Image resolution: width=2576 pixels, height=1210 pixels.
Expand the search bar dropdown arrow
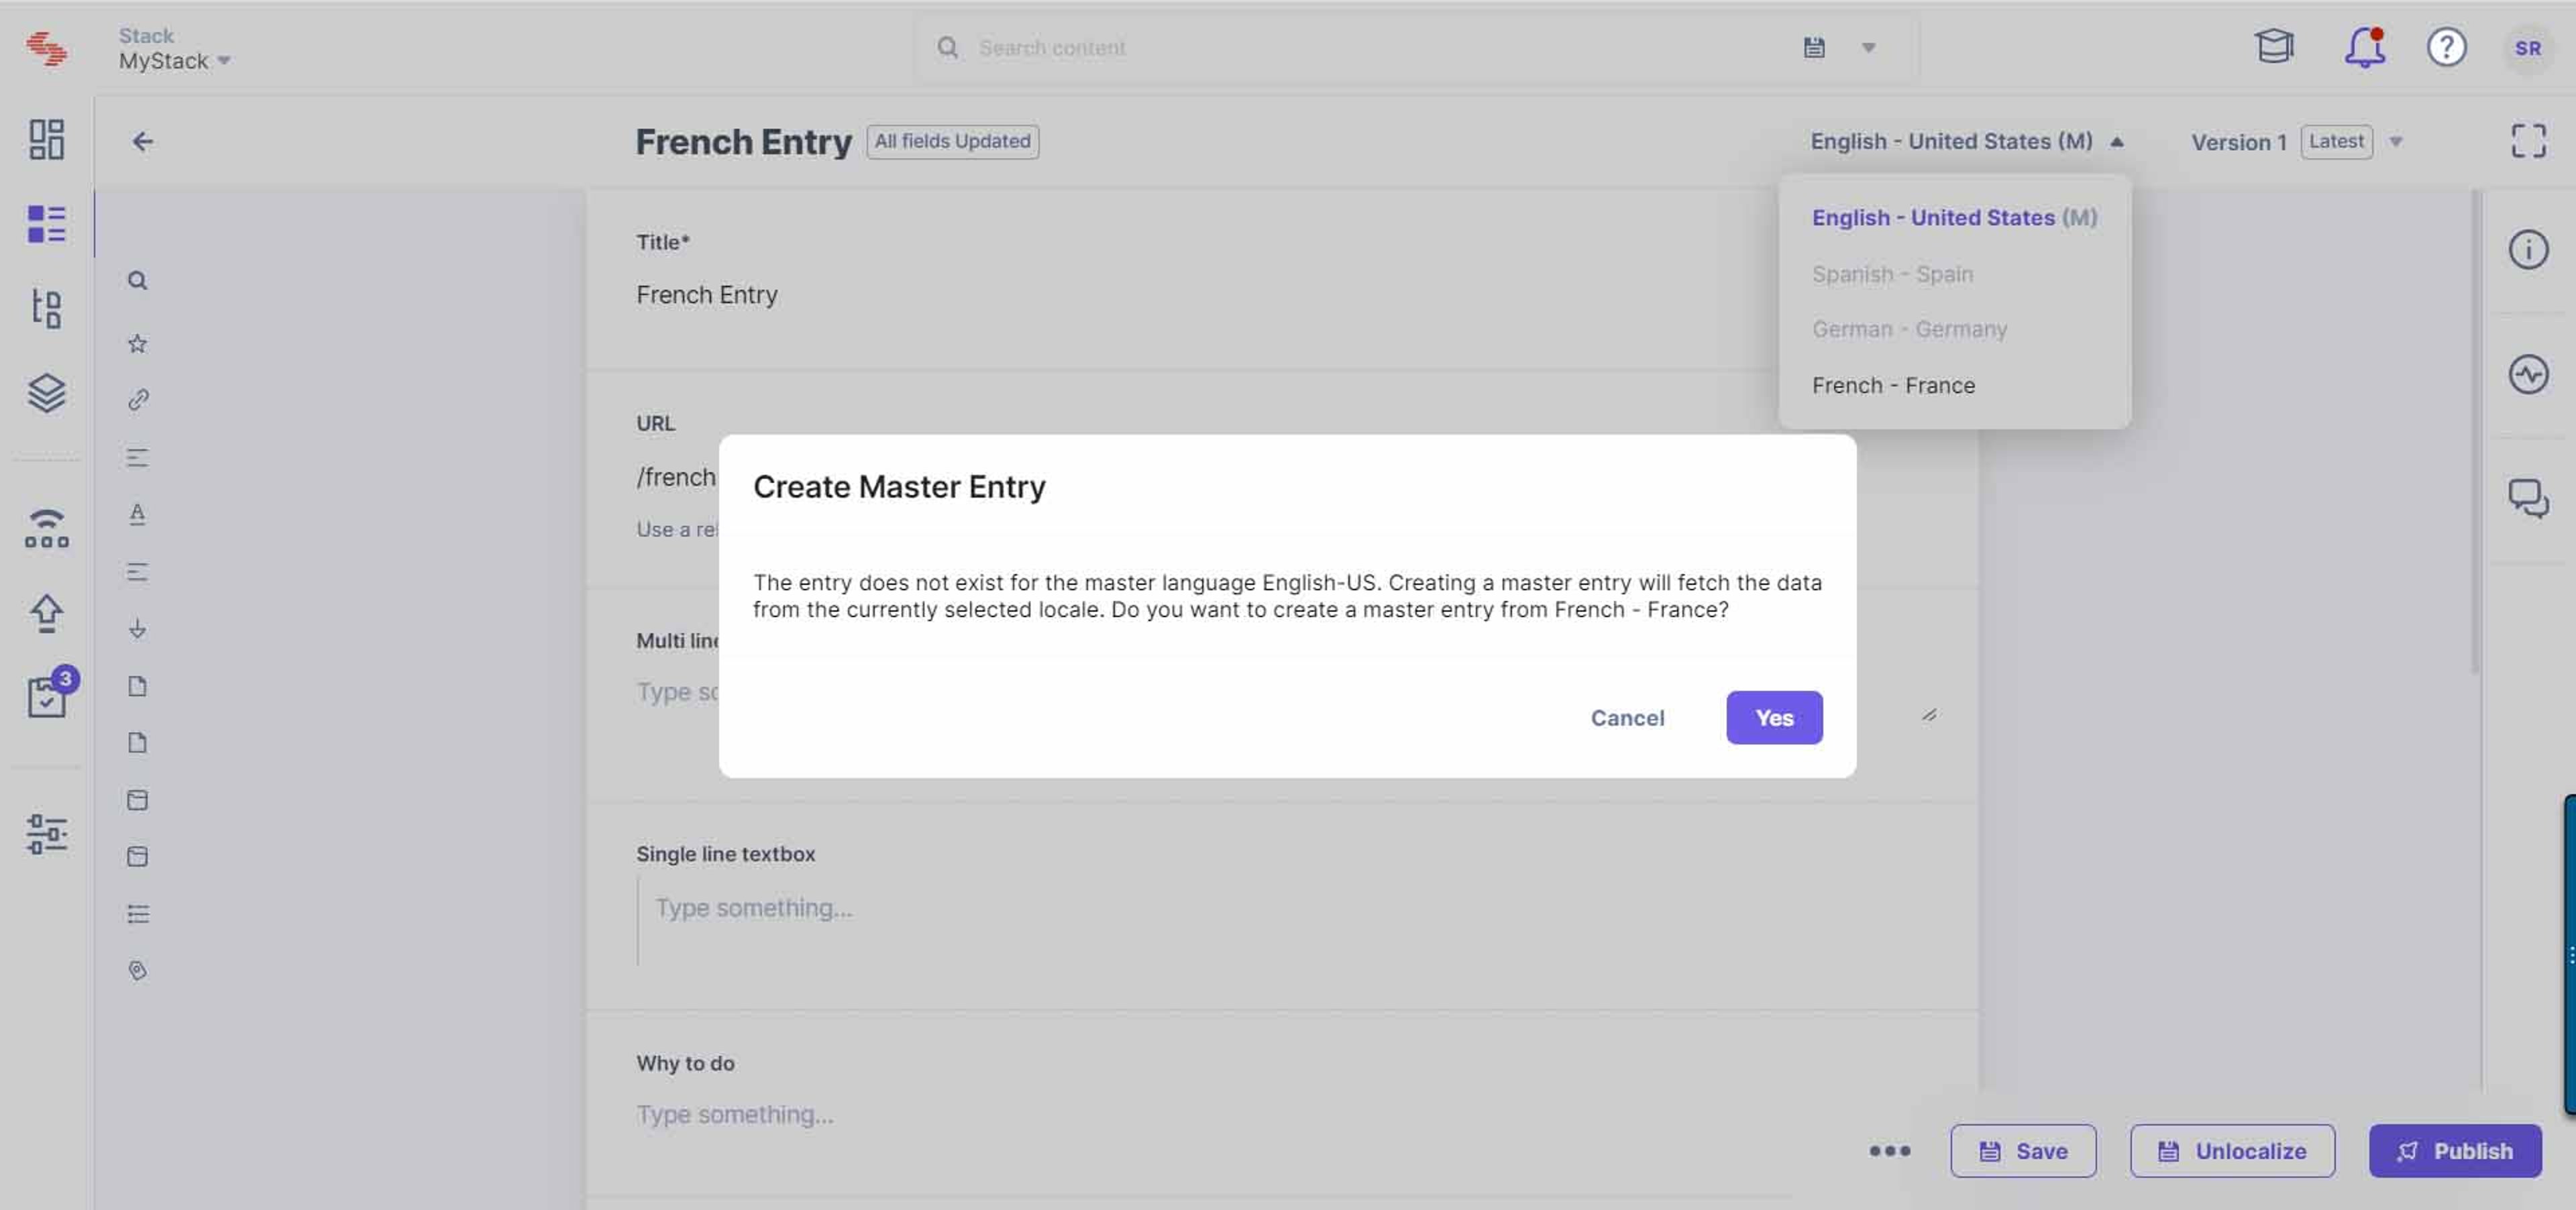point(1868,47)
